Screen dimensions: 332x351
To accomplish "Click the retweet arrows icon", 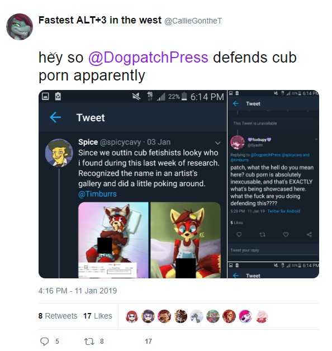I will tap(89, 341).
